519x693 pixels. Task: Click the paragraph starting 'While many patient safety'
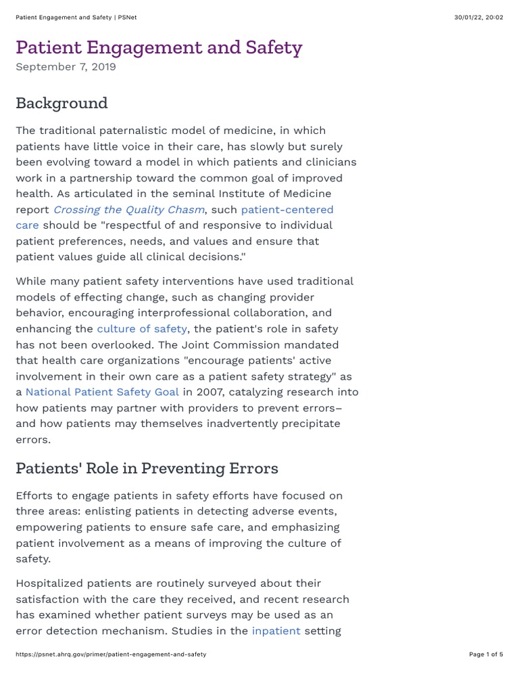coord(182,360)
